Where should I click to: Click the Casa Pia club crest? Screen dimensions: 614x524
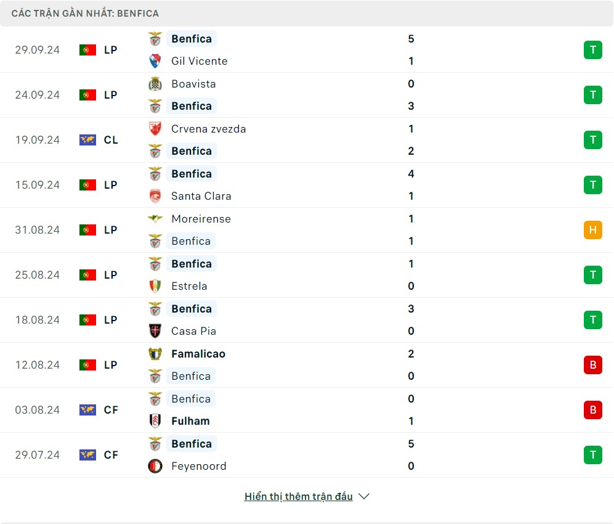tap(155, 331)
